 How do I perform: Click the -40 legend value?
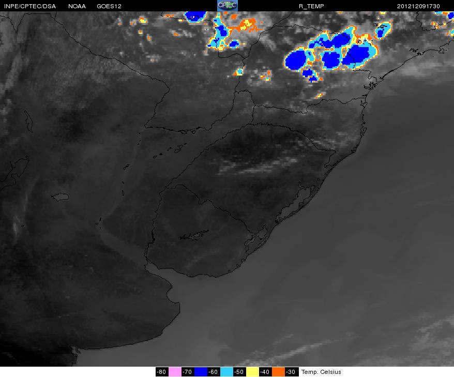[265, 372]
